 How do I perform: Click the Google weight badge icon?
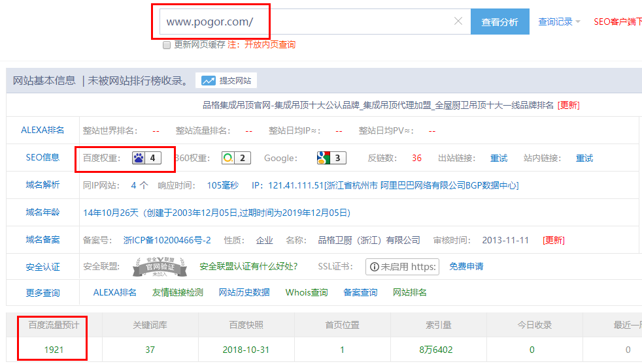coord(324,158)
